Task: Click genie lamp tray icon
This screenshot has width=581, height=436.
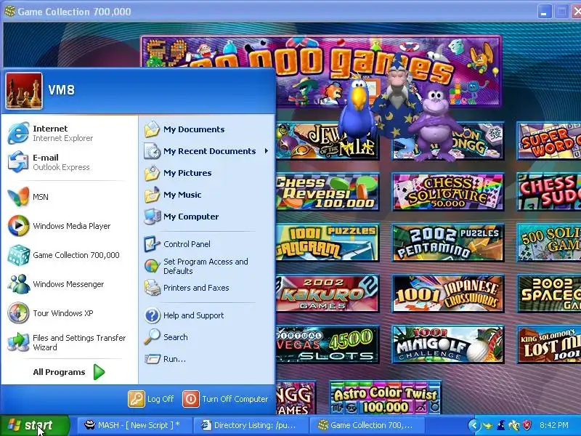Action: click(x=487, y=425)
